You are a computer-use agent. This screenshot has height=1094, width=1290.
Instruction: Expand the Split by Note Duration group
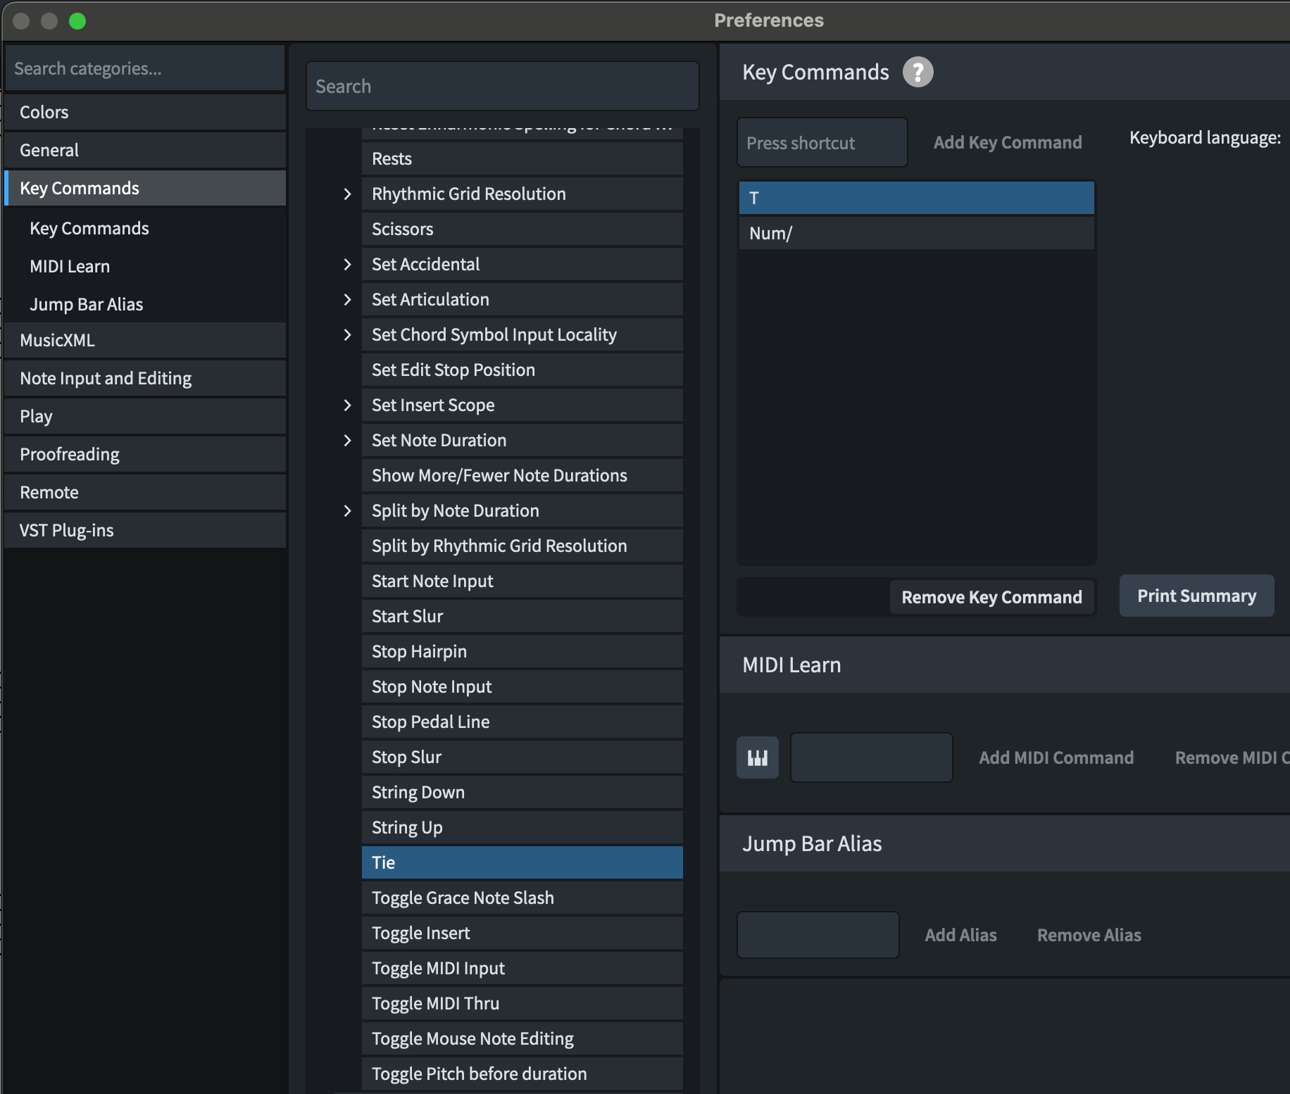coord(347,510)
